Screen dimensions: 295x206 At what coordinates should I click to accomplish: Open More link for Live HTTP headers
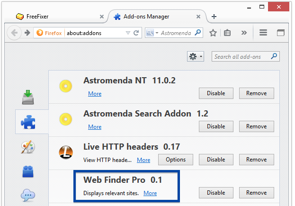(143, 160)
